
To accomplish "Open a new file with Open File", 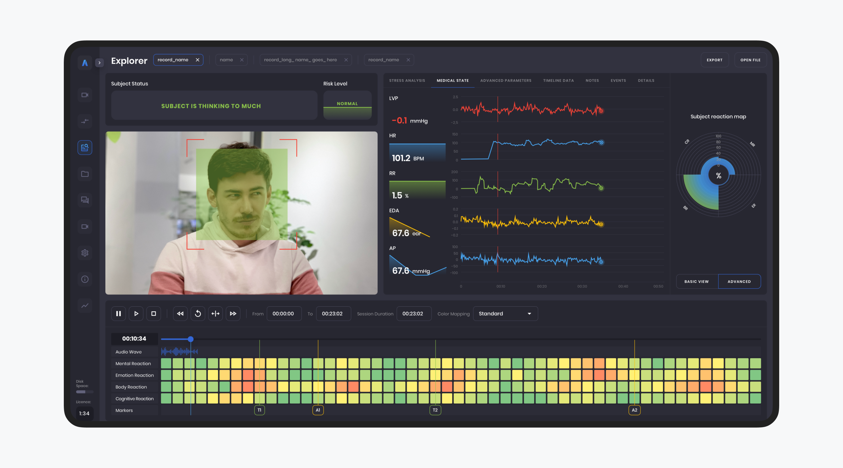I will (x=751, y=59).
